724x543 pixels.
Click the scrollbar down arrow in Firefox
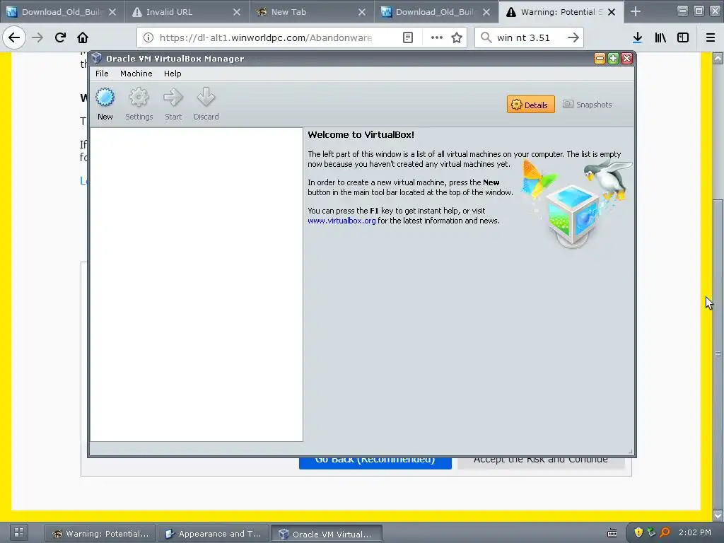[x=718, y=515]
